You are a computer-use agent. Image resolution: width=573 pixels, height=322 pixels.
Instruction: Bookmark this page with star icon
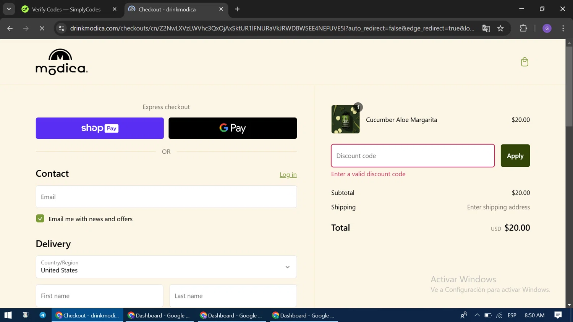(x=500, y=28)
